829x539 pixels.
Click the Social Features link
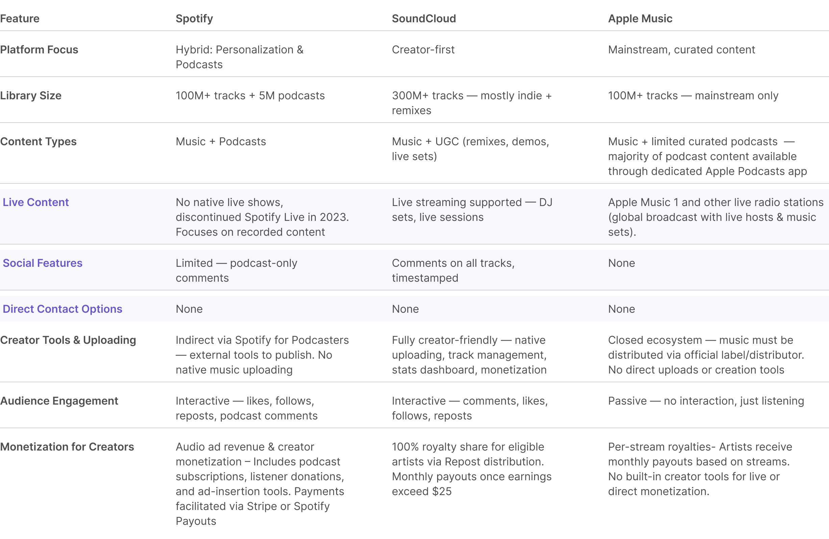click(43, 263)
